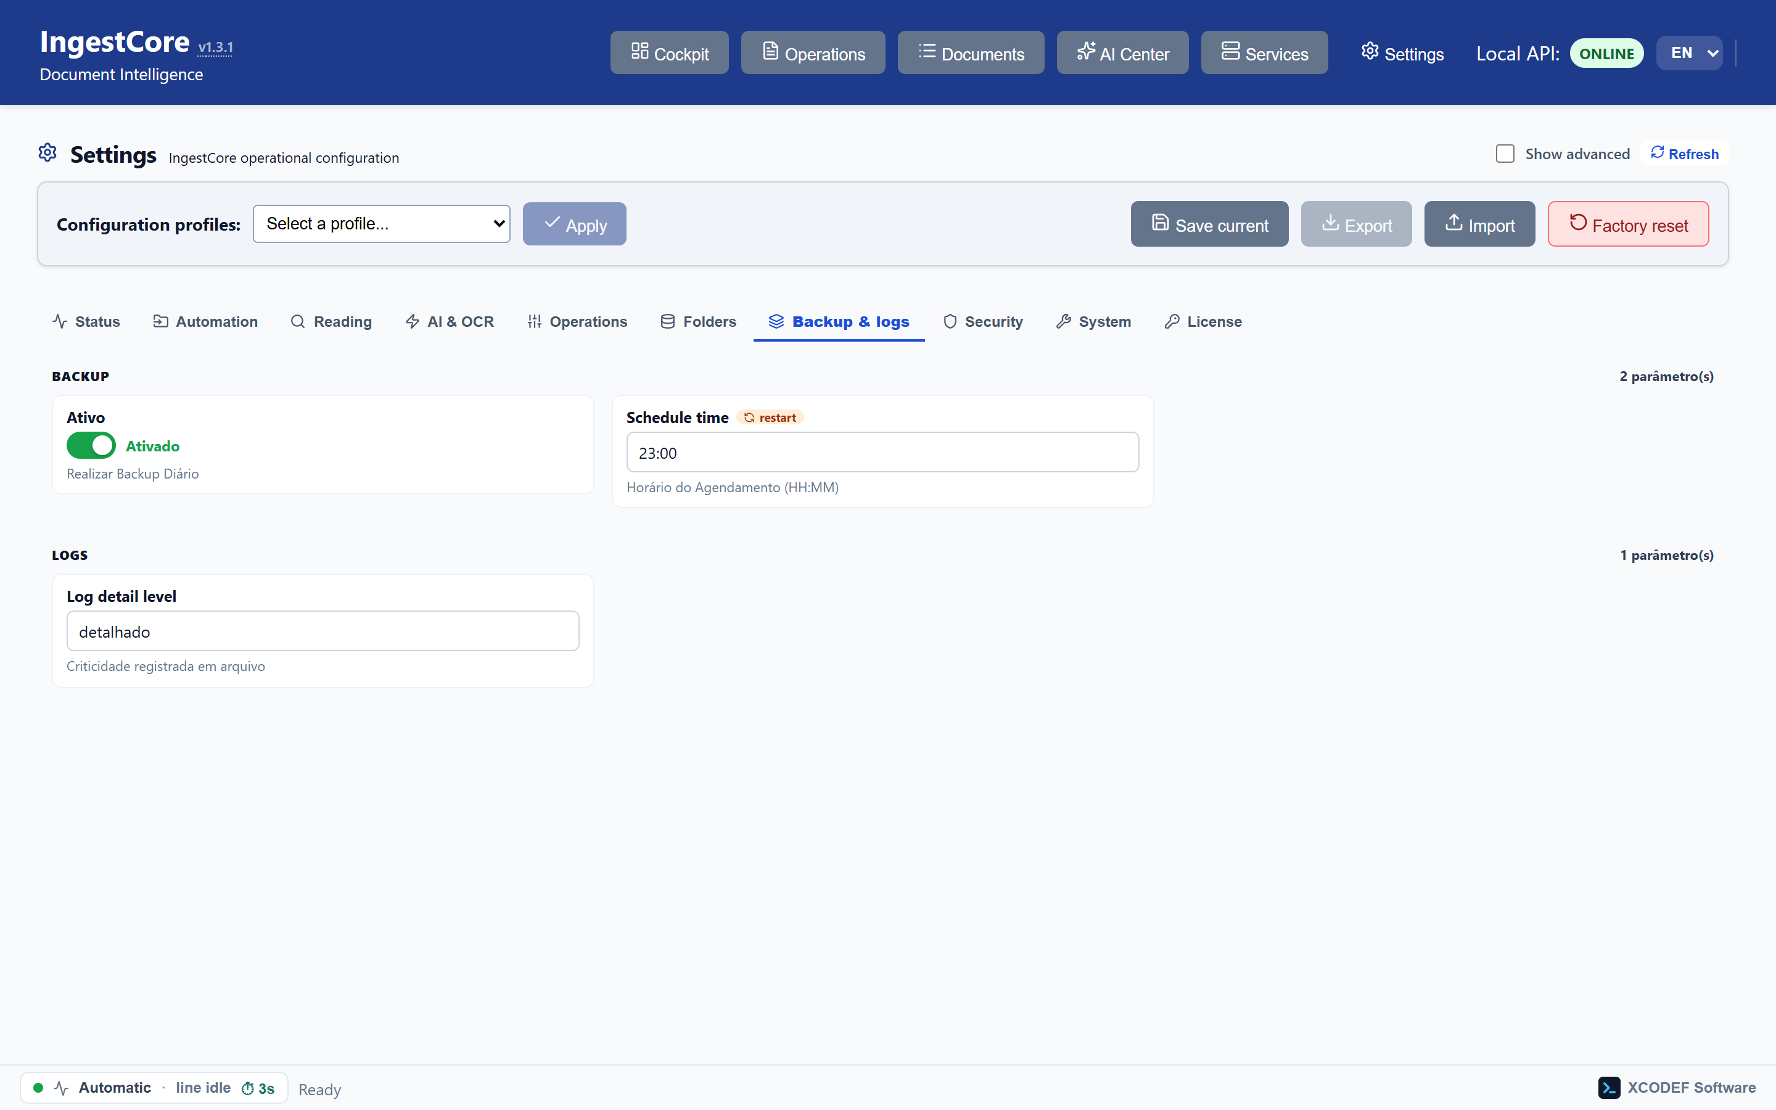Viewport: 1776px width, 1110px height.
Task: Toggle the Ativo backup switch
Action: click(x=91, y=446)
